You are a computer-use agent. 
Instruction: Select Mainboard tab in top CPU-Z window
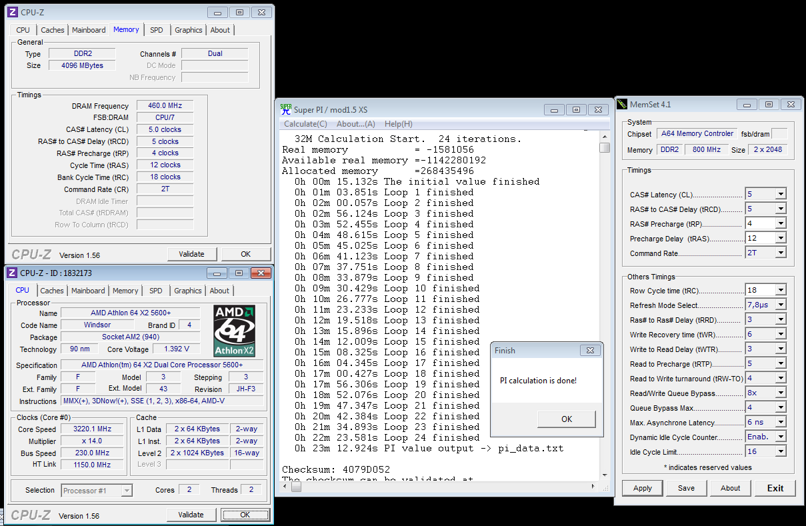coord(89,30)
